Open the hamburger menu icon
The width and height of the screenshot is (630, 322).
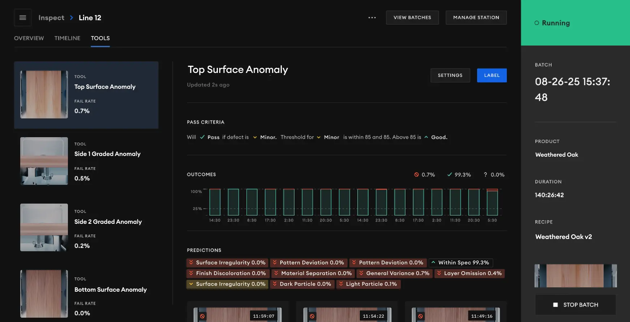[x=23, y=18]
